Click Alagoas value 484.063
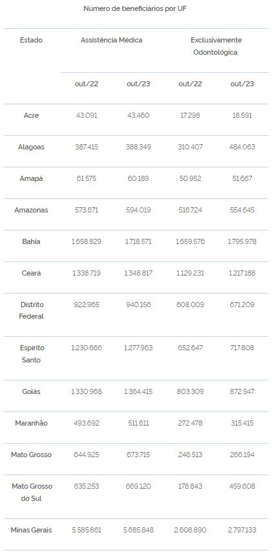The width and height of the screenshot is (276, 555). (242, 147)
